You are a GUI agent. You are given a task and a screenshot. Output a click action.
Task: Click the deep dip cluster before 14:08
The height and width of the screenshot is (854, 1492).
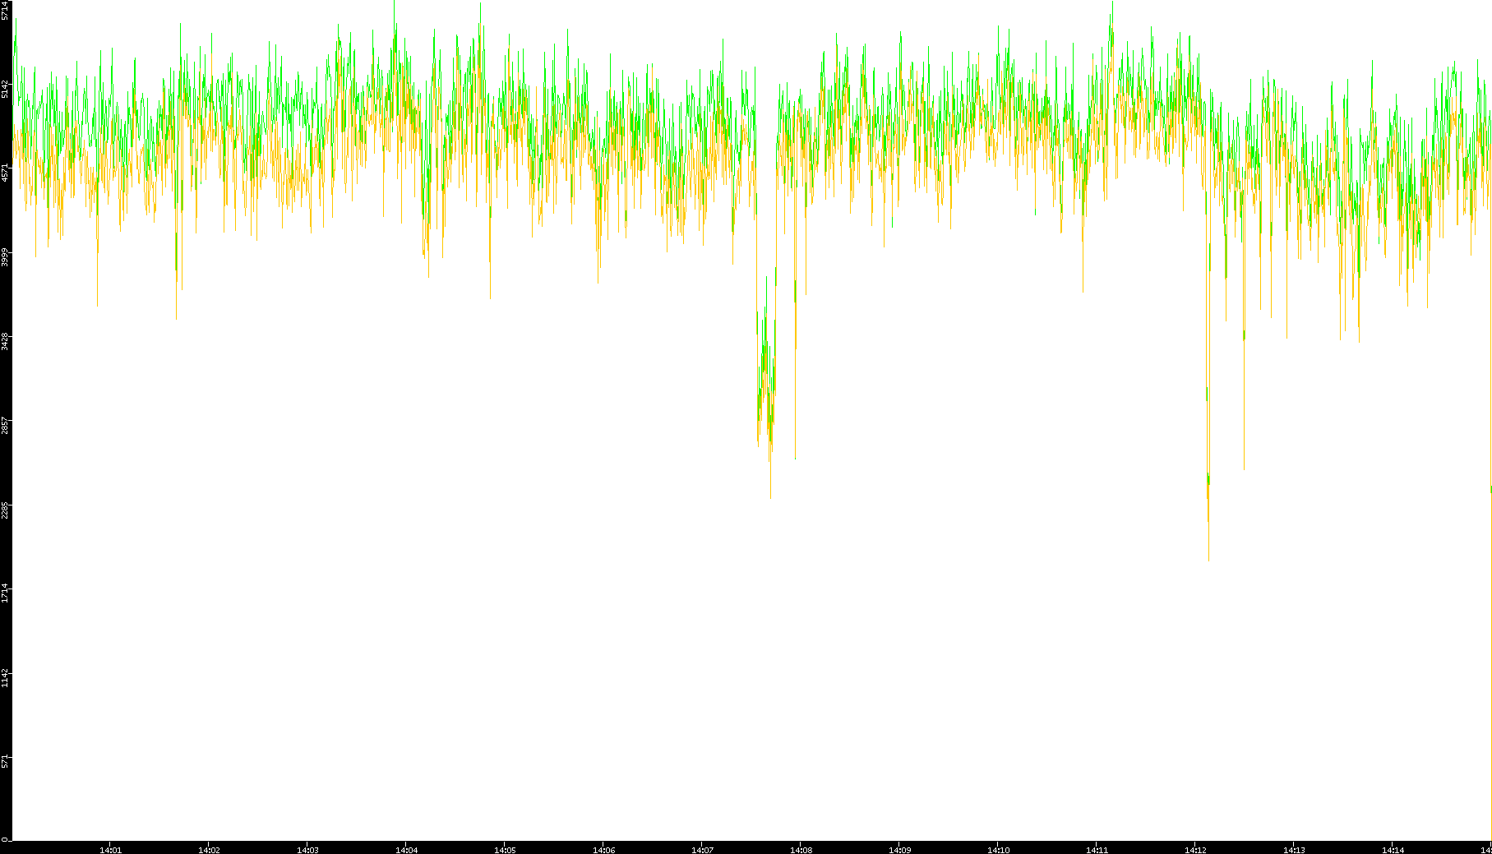tap(766, 386)
